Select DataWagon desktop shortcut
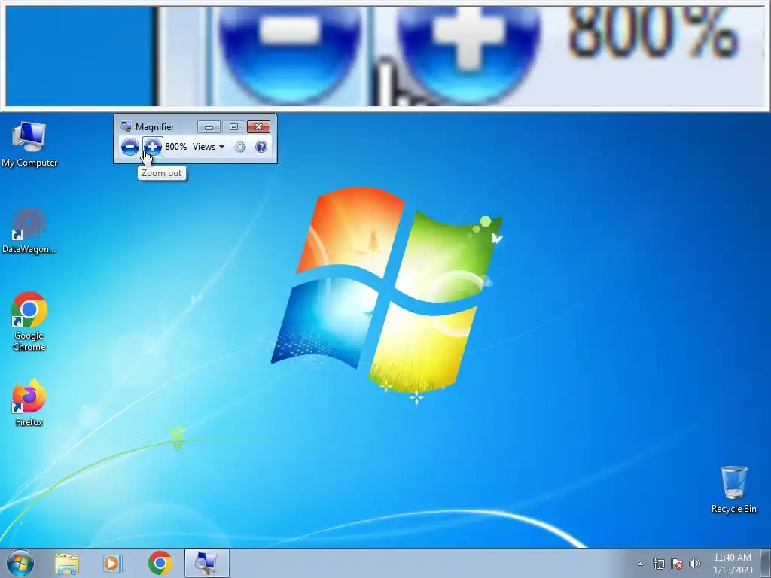The height and width of the screenshot is (578, 771). [x=29, y=230]
